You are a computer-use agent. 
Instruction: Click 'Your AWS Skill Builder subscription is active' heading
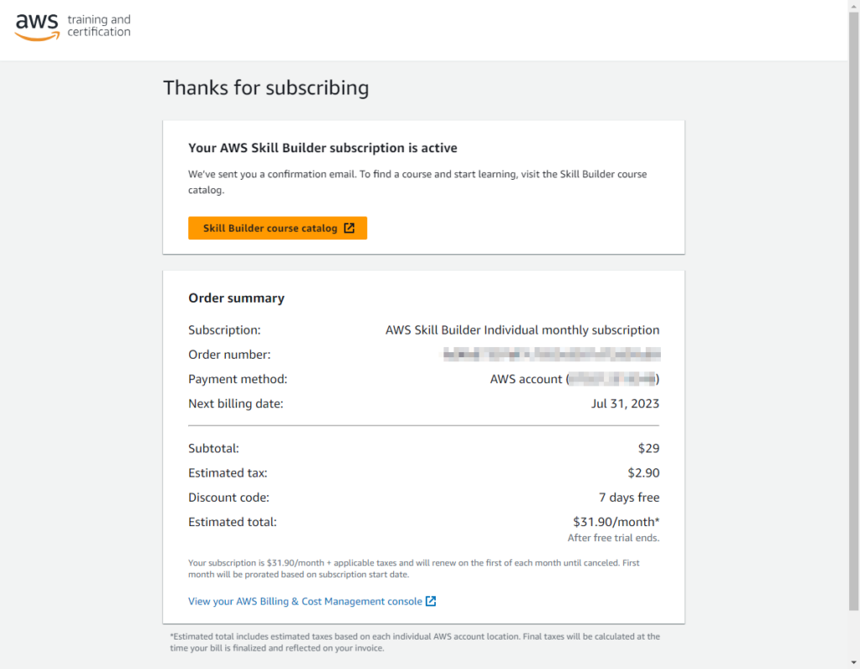322,148
